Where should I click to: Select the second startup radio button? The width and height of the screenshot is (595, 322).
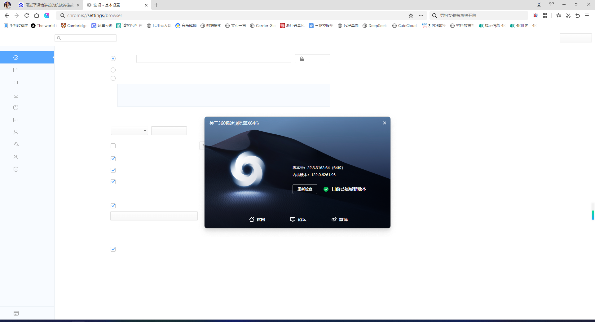(x=113, y=70)
